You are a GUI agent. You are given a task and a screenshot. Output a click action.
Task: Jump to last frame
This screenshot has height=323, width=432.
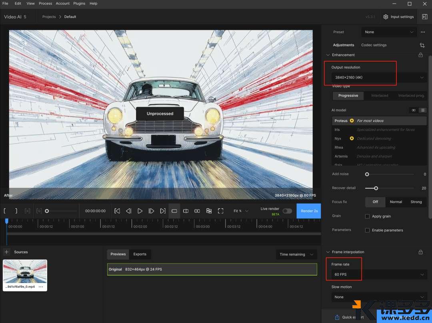(163, 211)
